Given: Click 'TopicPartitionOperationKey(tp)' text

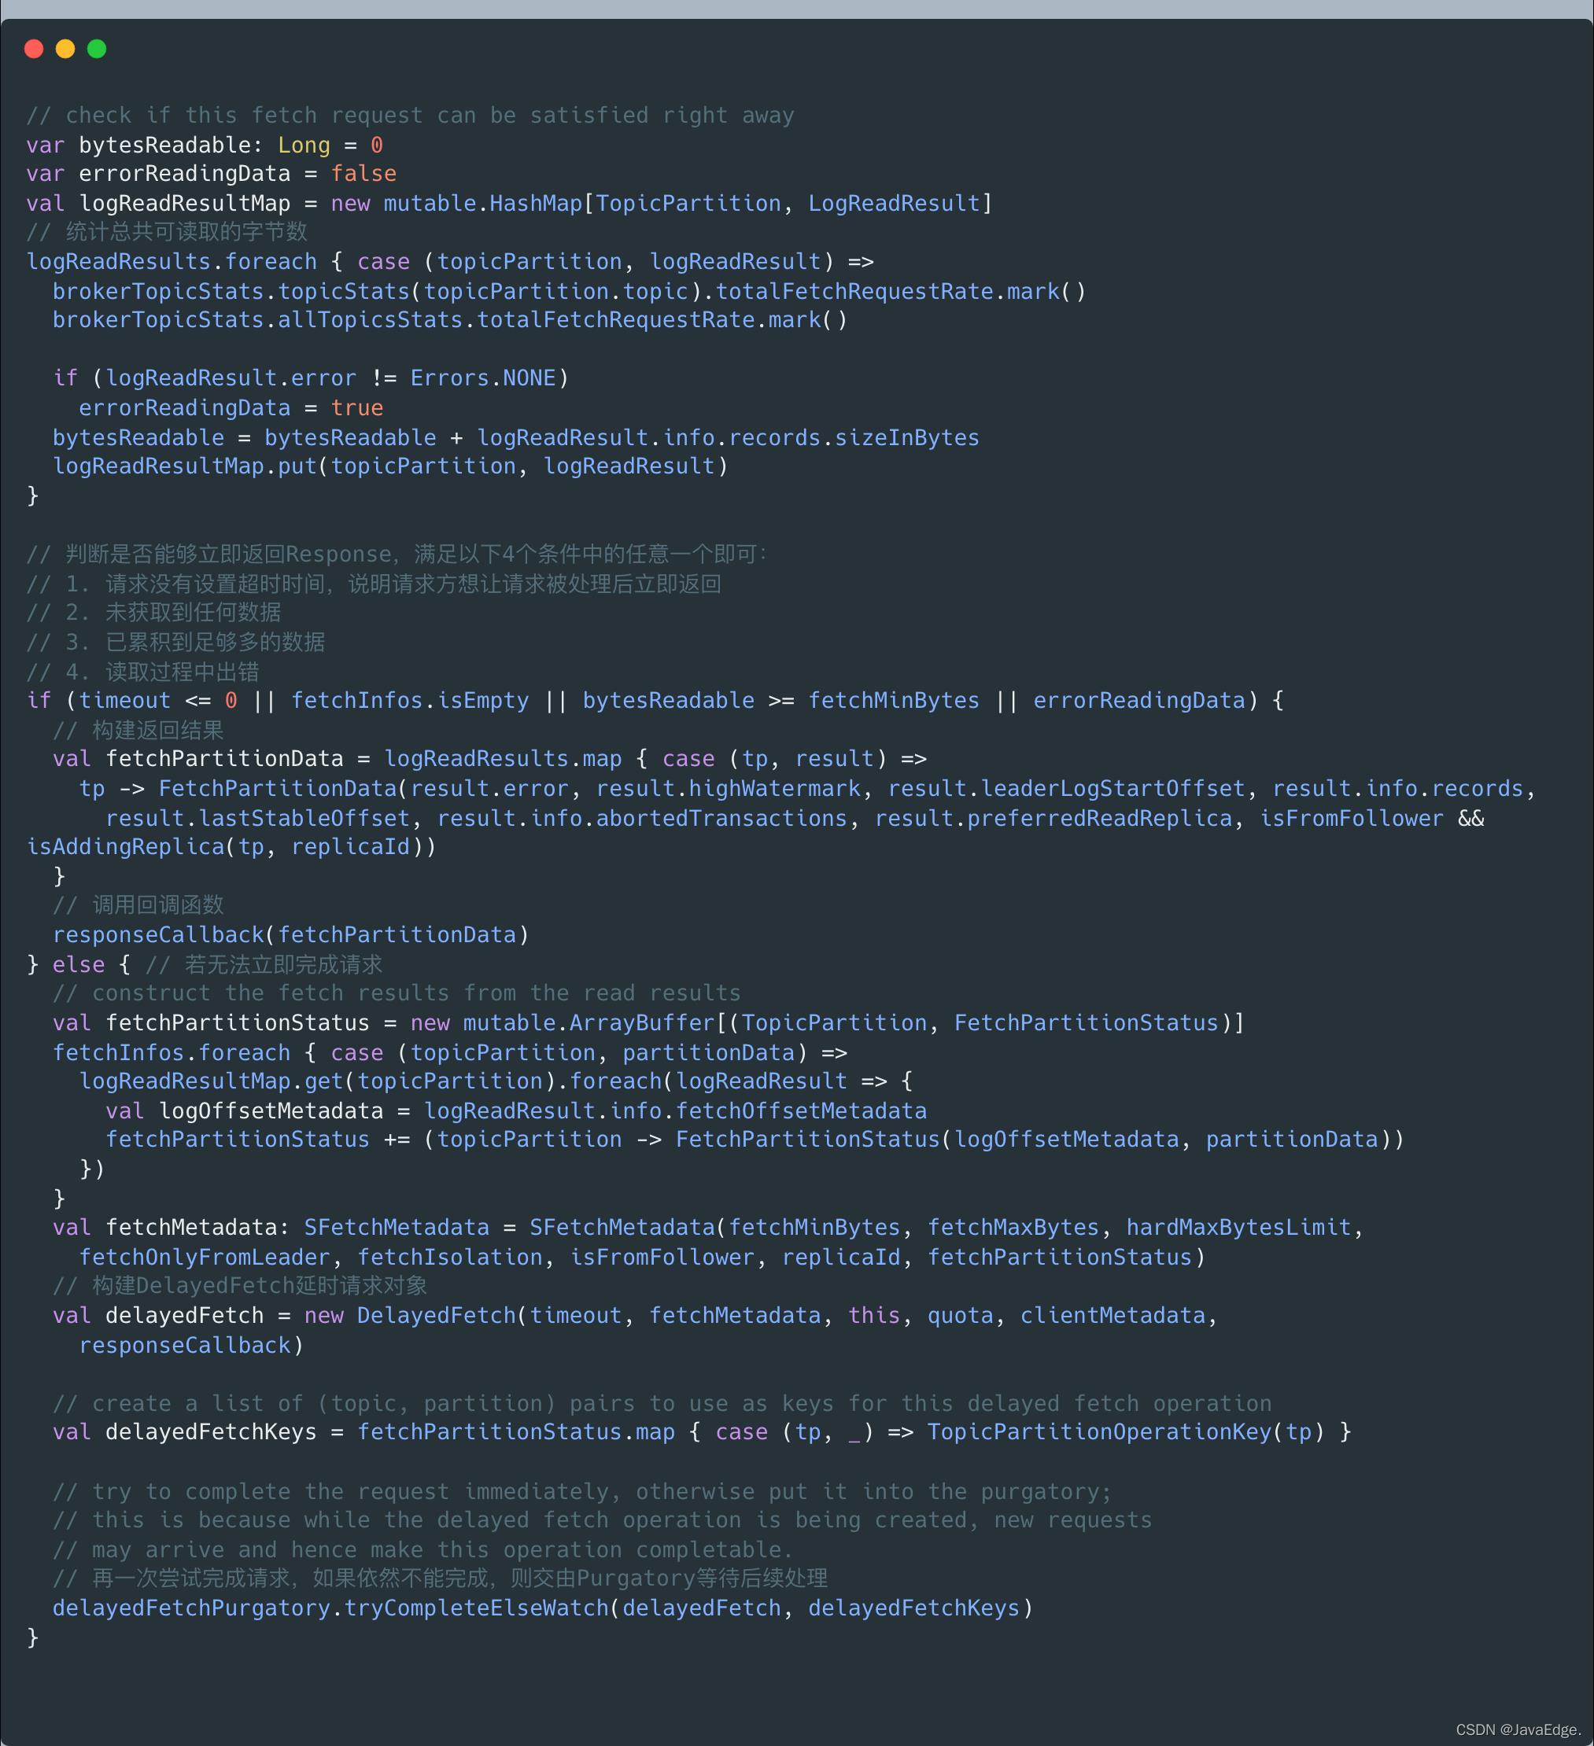Looking at the screenshot, I should point(1126,1432).
